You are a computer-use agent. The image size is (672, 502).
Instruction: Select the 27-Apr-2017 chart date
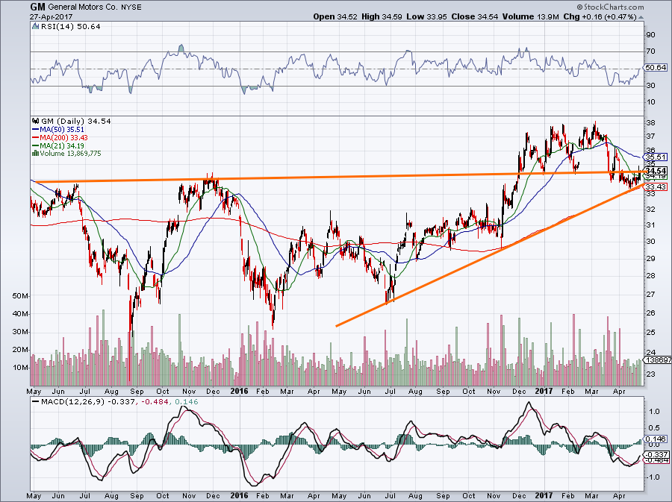(x=51, y=17)
